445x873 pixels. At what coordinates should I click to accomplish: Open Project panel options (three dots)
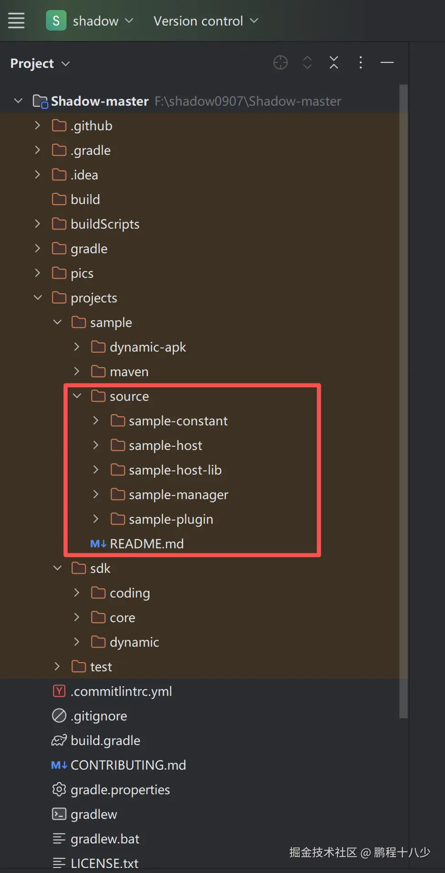[x=361, y=62]
